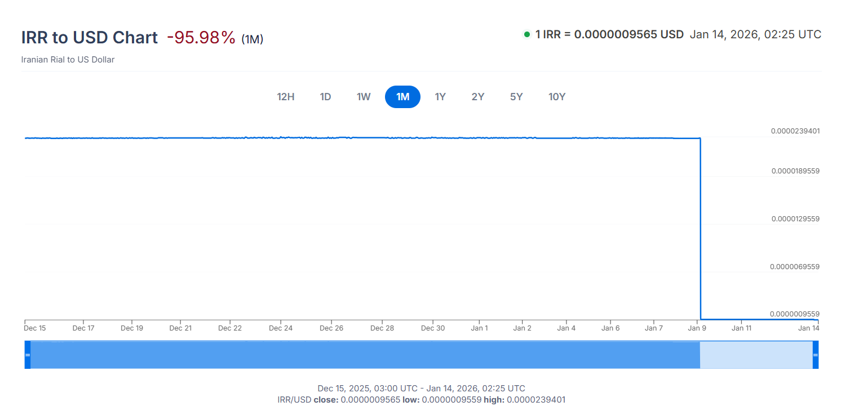Switch chart to 1Y view
The width and height of the screenshot is (841, 415).
[440, 97]
